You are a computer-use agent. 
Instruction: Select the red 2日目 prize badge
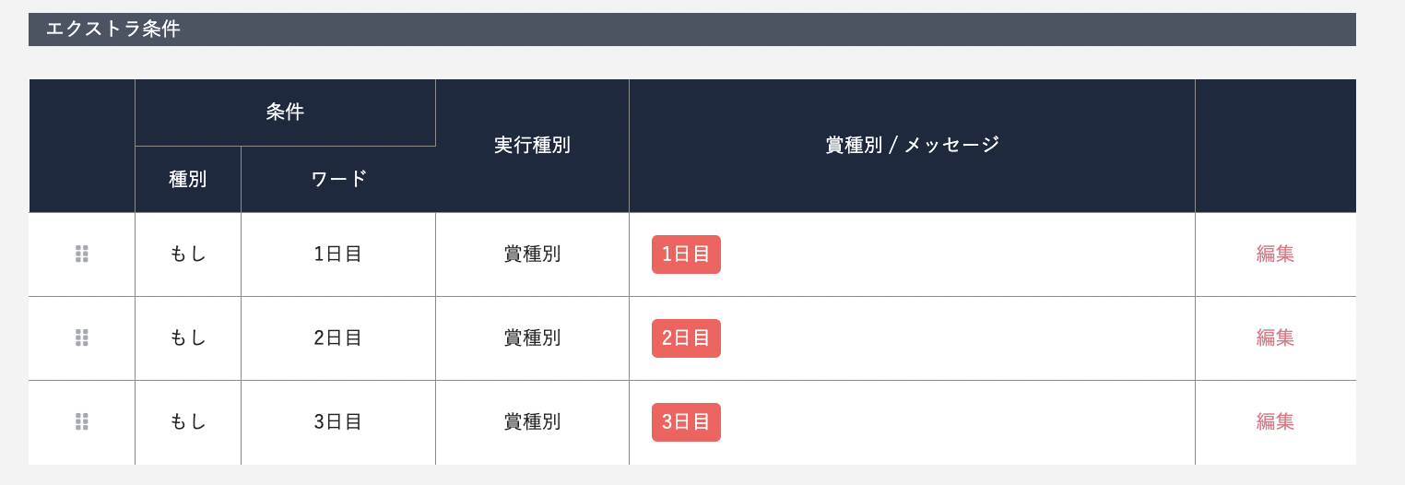tap(686, 338)
